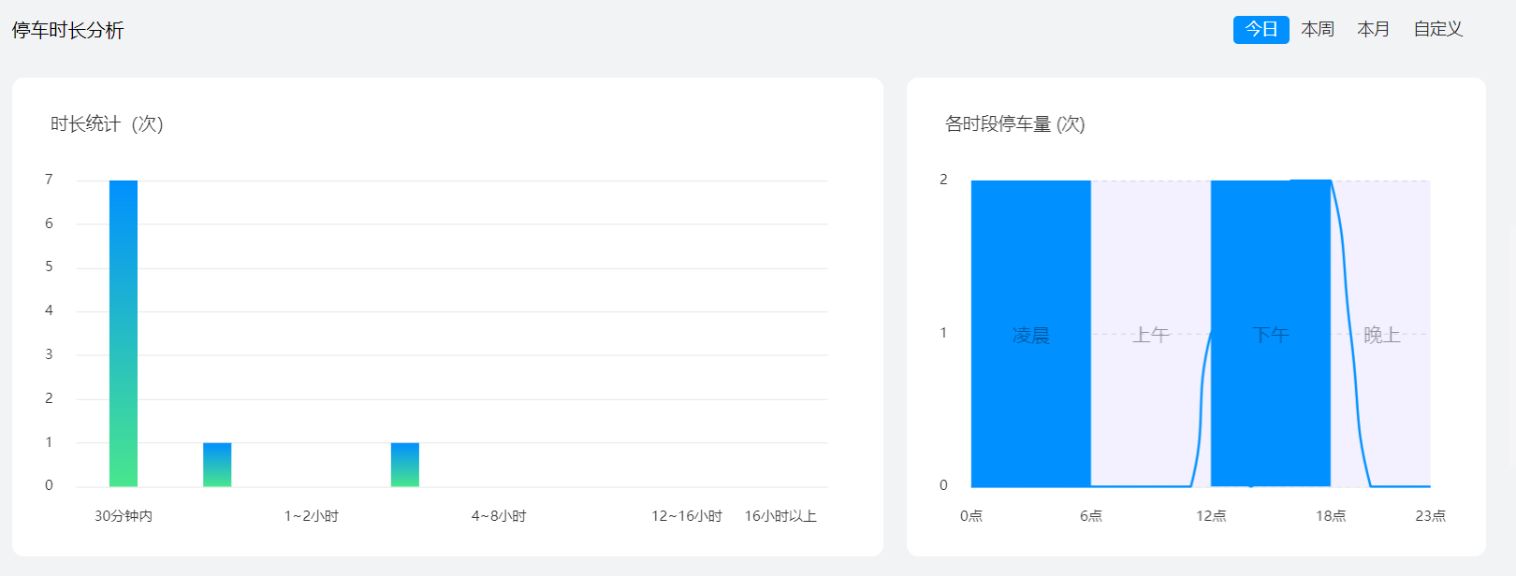
Task: Click the 12点 axis label
Action: pyautogui.click(x=1211, y=516)
